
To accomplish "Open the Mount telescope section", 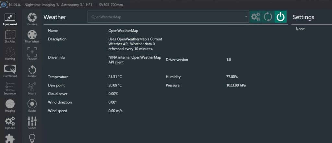I will (32, 88).
